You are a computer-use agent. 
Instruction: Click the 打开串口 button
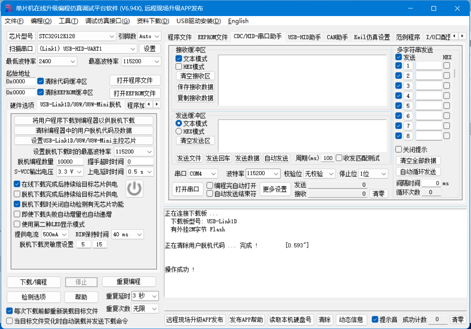(x=188, y=189)
